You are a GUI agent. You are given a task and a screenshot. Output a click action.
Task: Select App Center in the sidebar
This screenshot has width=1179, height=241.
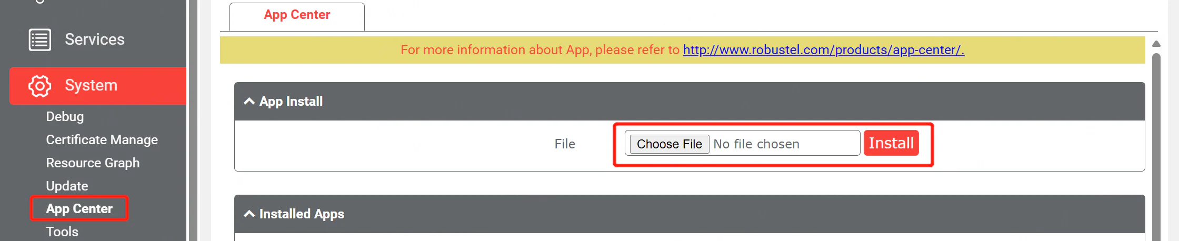coord(79,209)
